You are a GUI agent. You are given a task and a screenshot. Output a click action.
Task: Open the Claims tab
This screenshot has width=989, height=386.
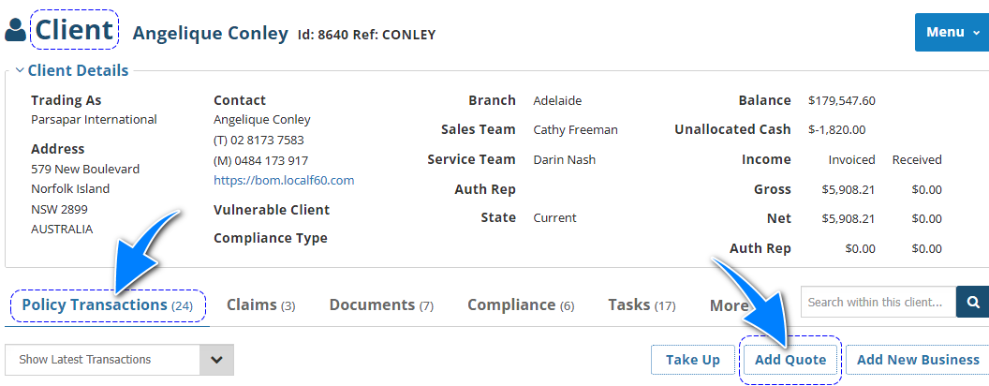click(x=260, y=305)
